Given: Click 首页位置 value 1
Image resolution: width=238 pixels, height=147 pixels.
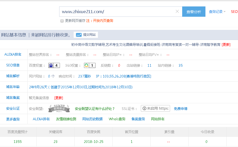Looking at the screenshot, I should pos(132,142).
